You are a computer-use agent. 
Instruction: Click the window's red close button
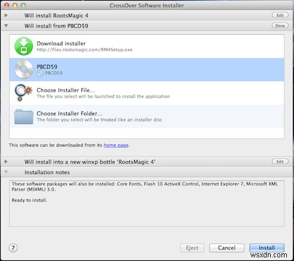7,5
